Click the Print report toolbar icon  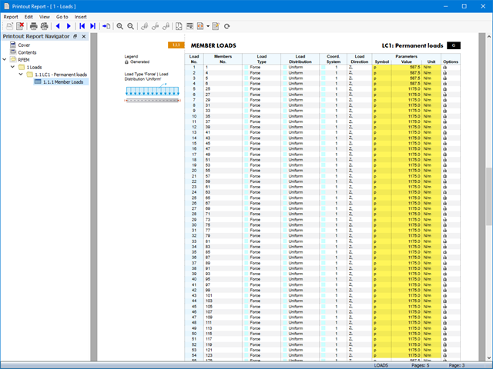tap(34, 26)
